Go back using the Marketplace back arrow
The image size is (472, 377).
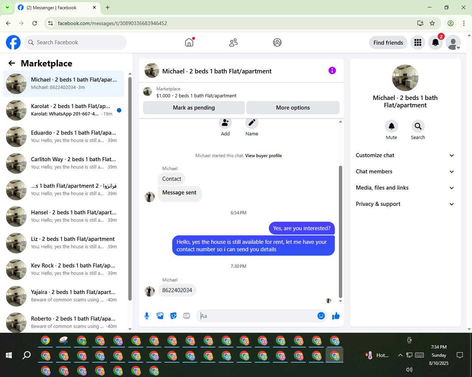point(12,63)
